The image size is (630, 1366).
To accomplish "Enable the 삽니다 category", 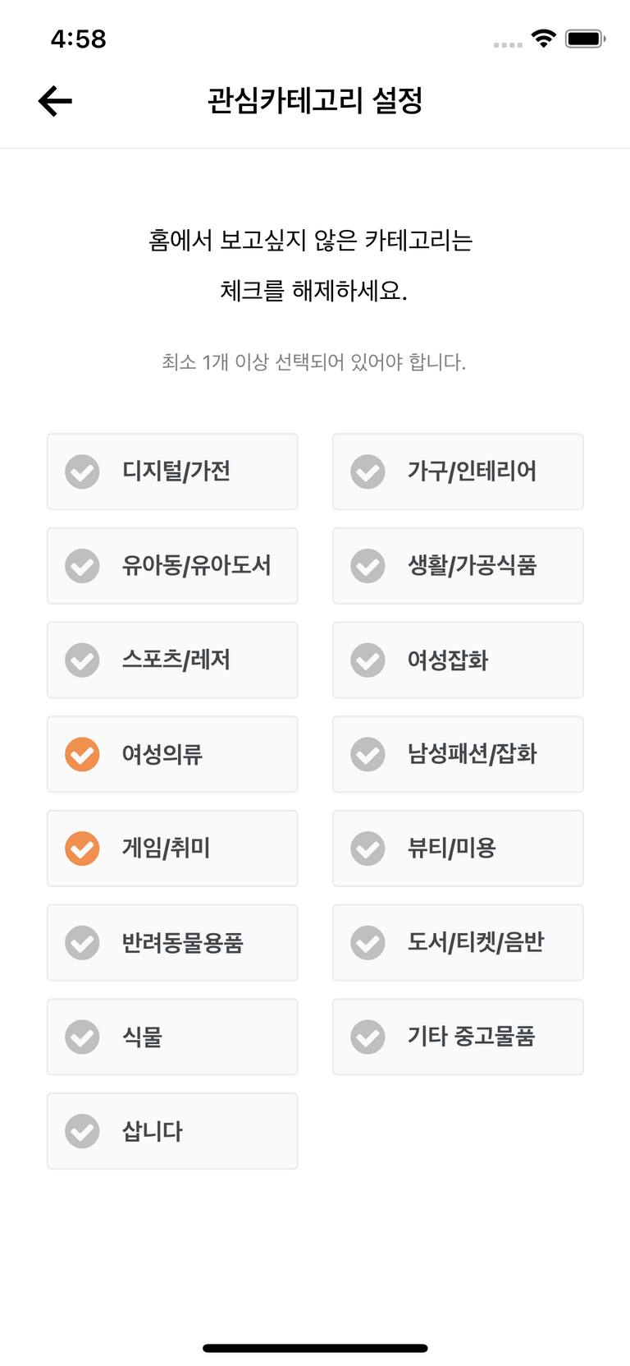I will [x=172, y=1131].
